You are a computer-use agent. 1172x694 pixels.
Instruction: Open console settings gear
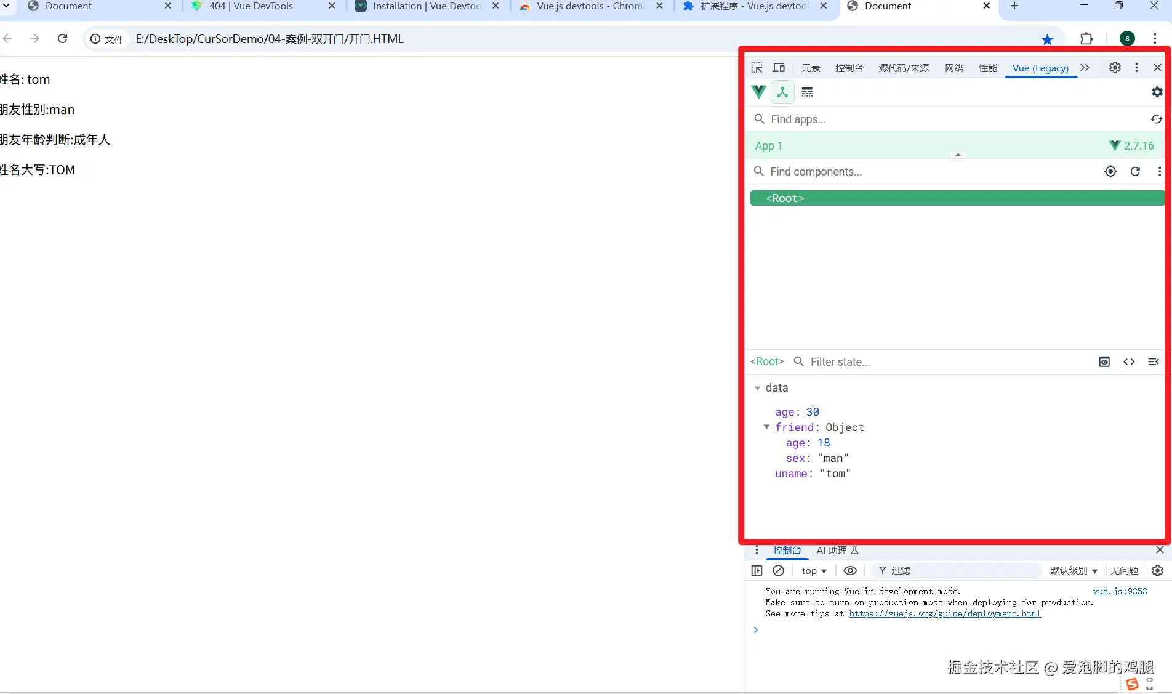point(1157,571)
